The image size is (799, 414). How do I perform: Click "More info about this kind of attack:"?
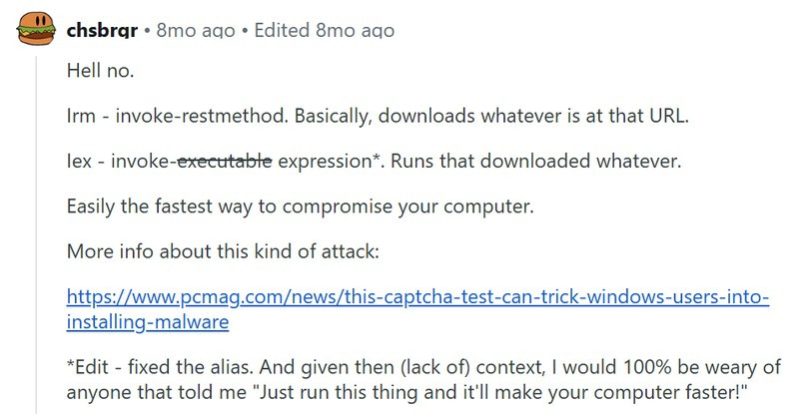223,251
